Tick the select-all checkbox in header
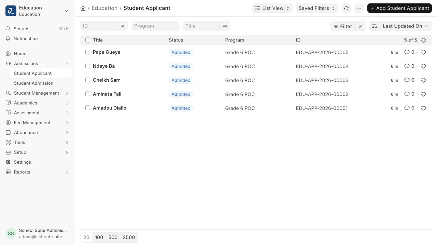437x245 pixels. click(88, 40)
